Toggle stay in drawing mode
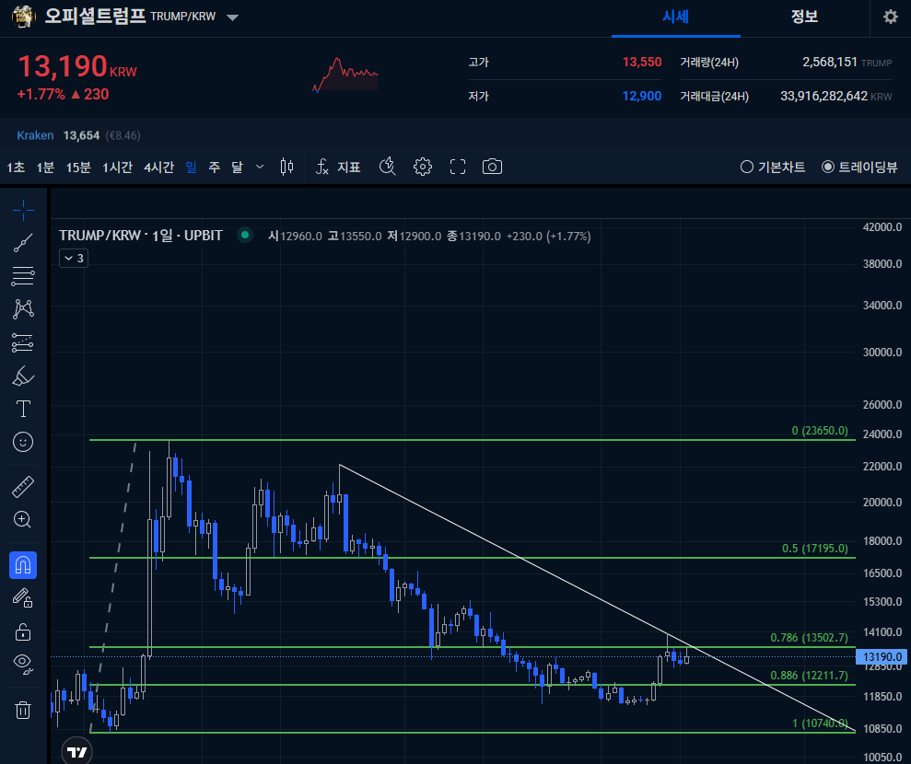 click(23, 598)
